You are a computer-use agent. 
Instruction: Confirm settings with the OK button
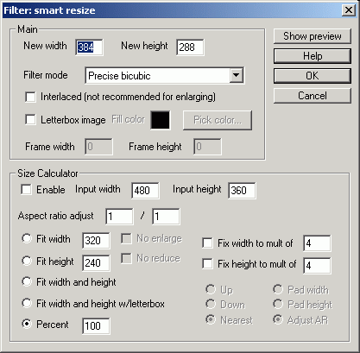(x=313, y=76)
